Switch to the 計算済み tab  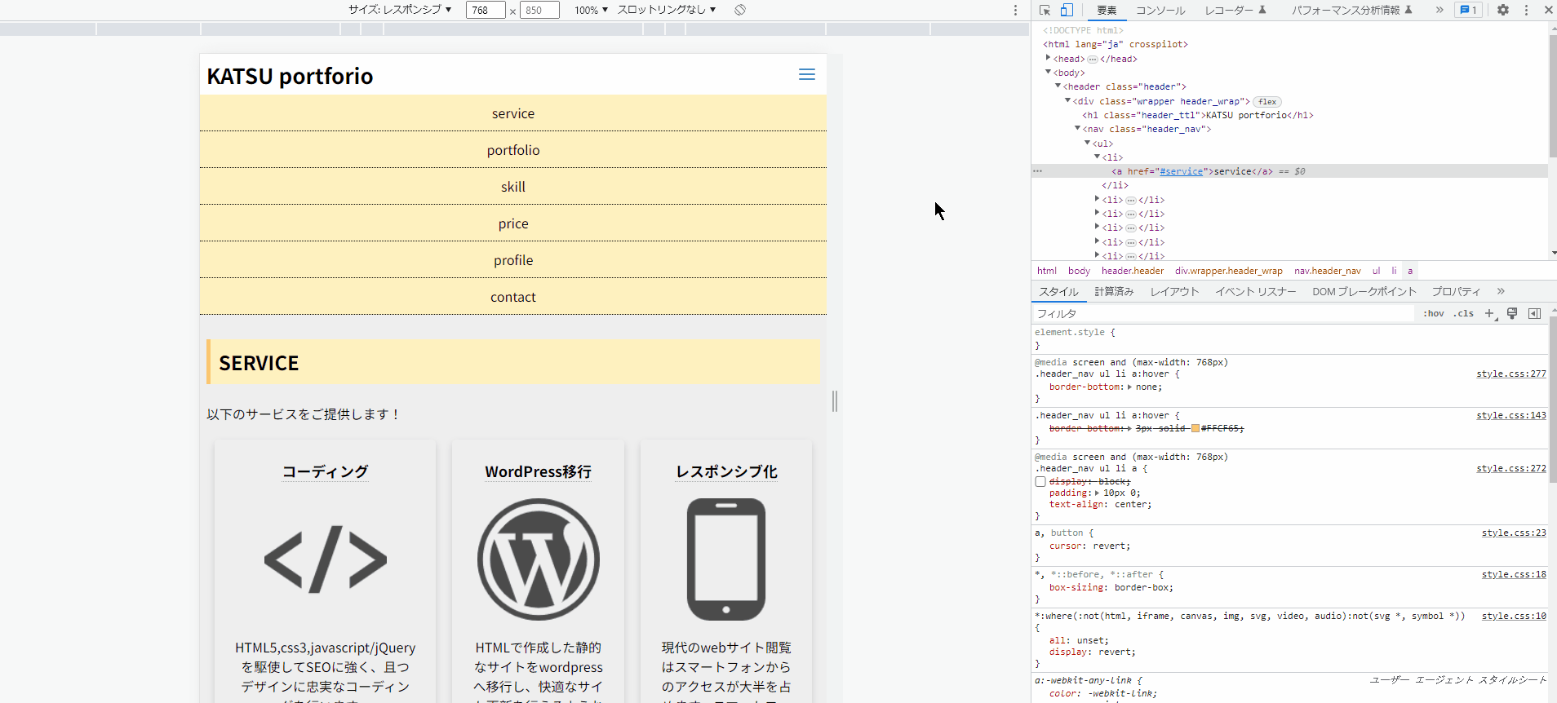tap(1114, 291)
